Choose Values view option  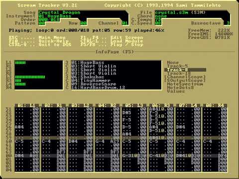pyautogui.click(x=176, y=91)
